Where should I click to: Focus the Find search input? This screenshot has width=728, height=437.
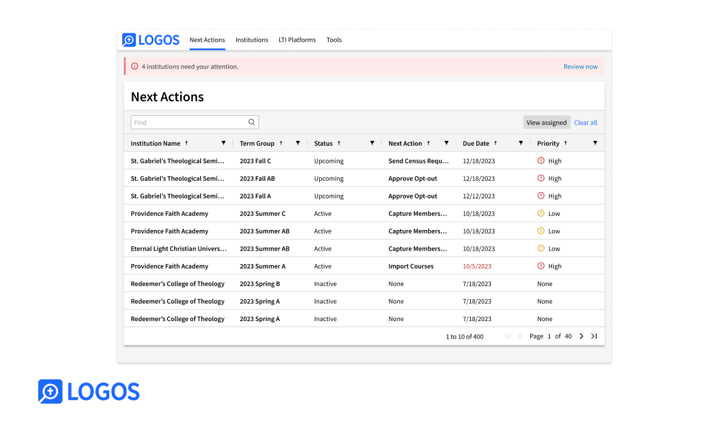tap(195, 123)
